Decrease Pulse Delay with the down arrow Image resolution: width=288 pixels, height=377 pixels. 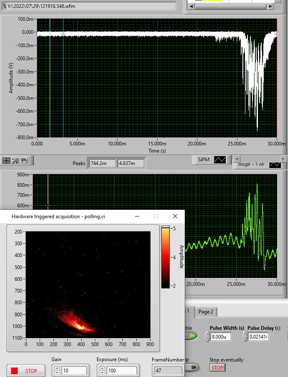coord(245,339)
